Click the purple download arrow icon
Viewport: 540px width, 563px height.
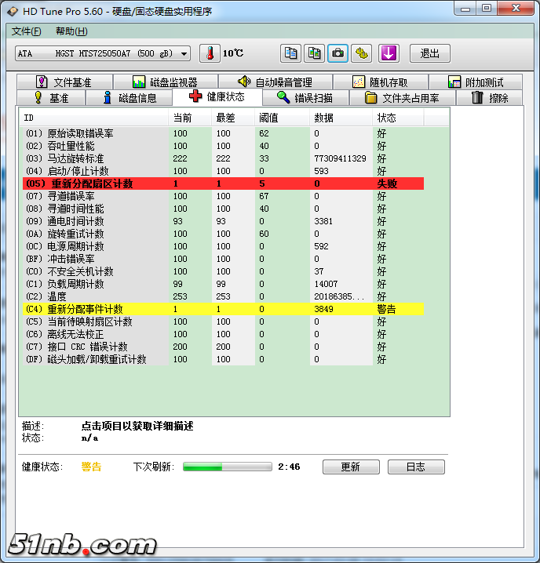(x=389, y=53)
